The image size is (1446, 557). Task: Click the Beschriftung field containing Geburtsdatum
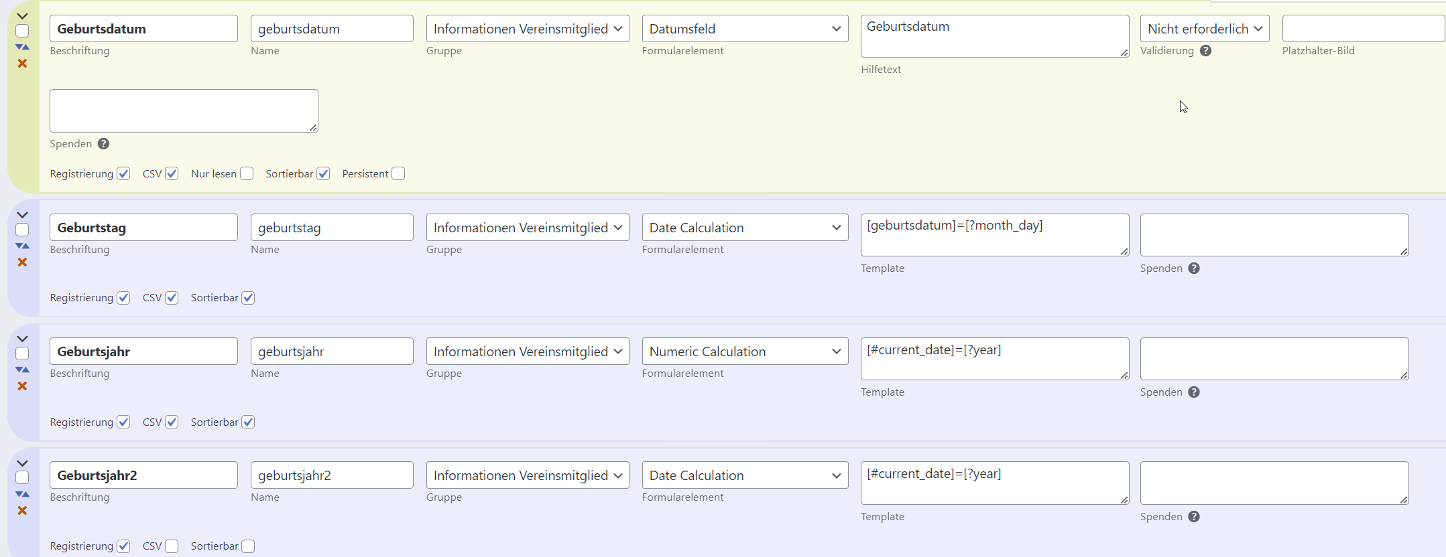[143, 29]
